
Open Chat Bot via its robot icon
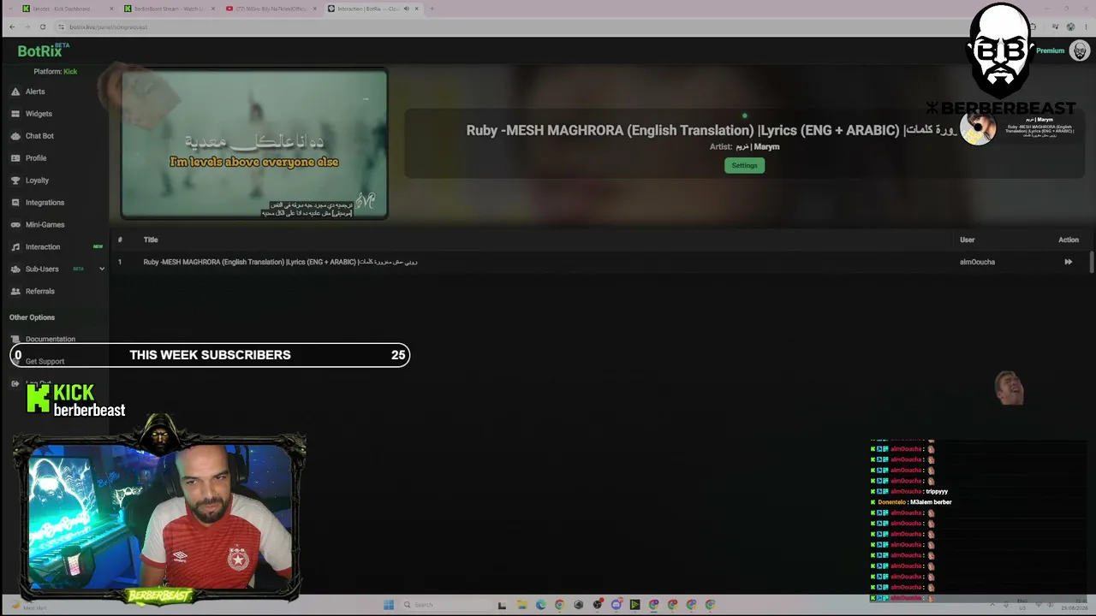15,136
